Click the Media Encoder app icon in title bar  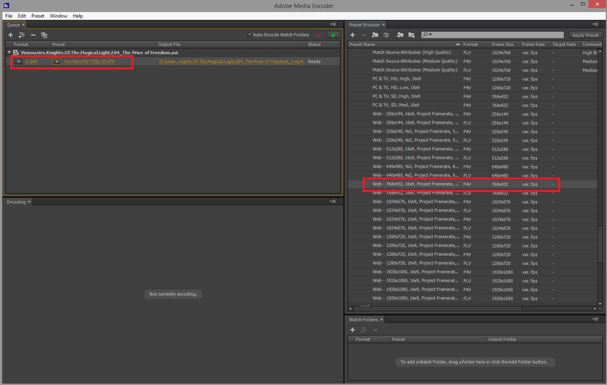point(6,5)
